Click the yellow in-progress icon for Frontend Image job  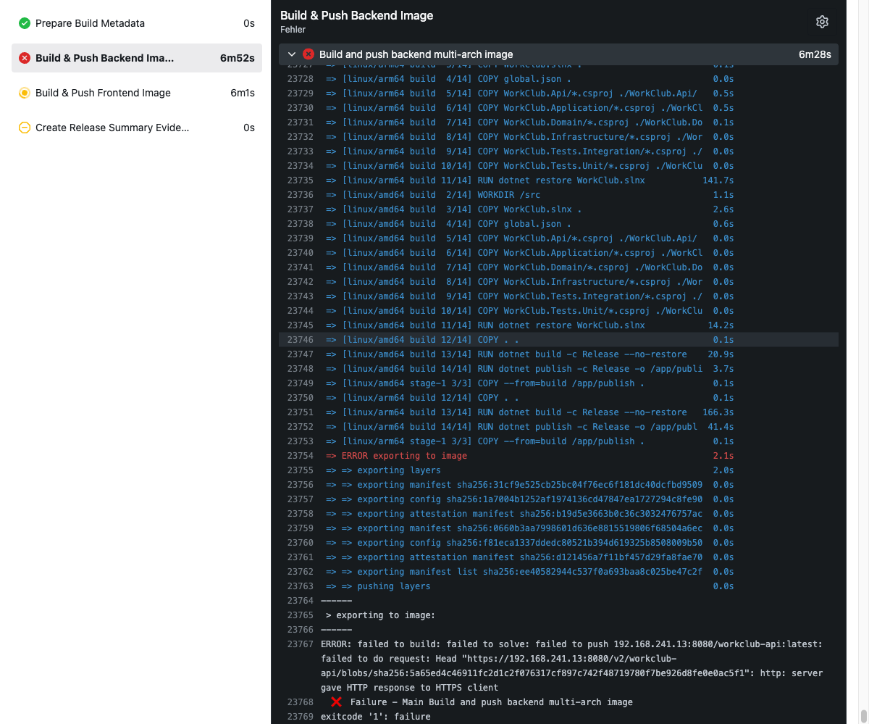point(24,93)
